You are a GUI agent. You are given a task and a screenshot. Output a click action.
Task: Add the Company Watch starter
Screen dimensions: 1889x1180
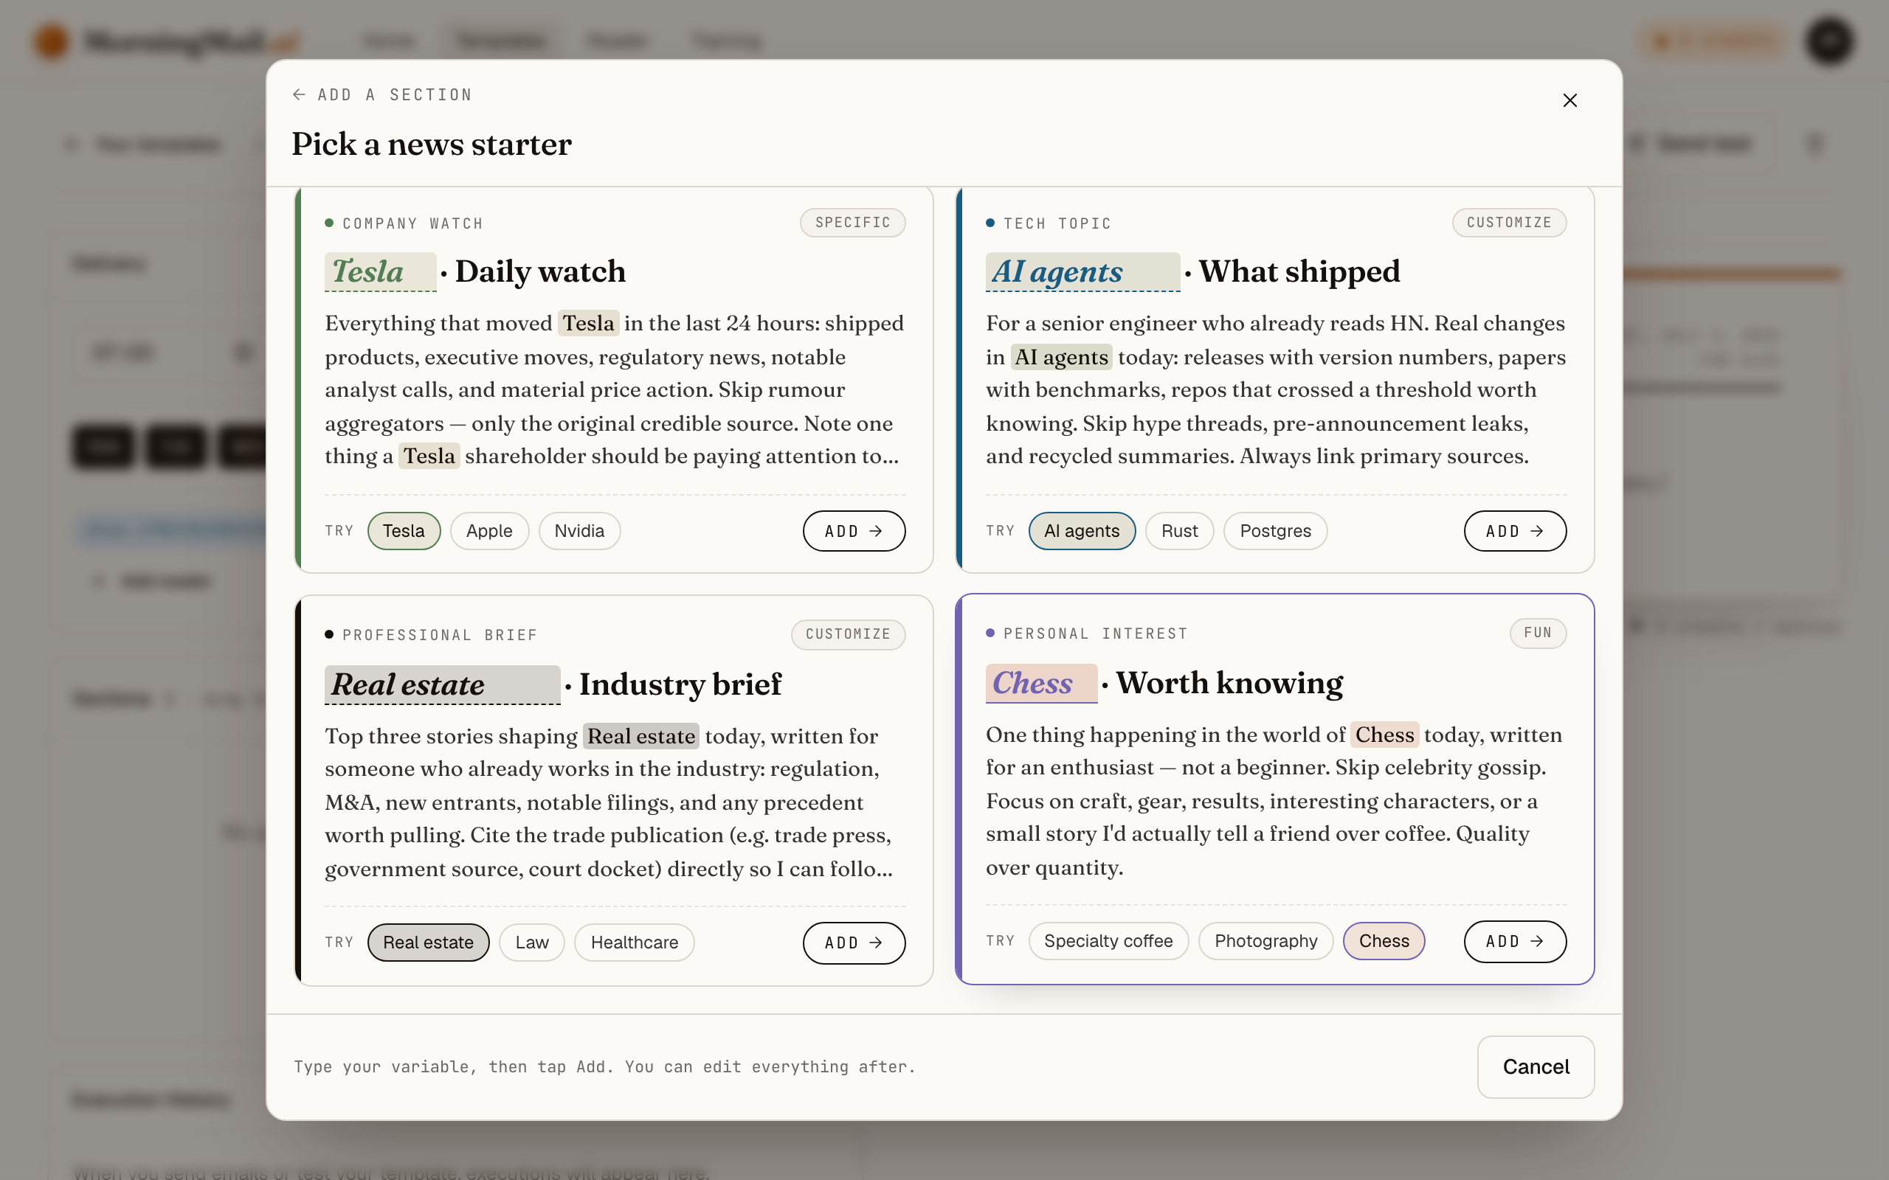tap(854, 531)
